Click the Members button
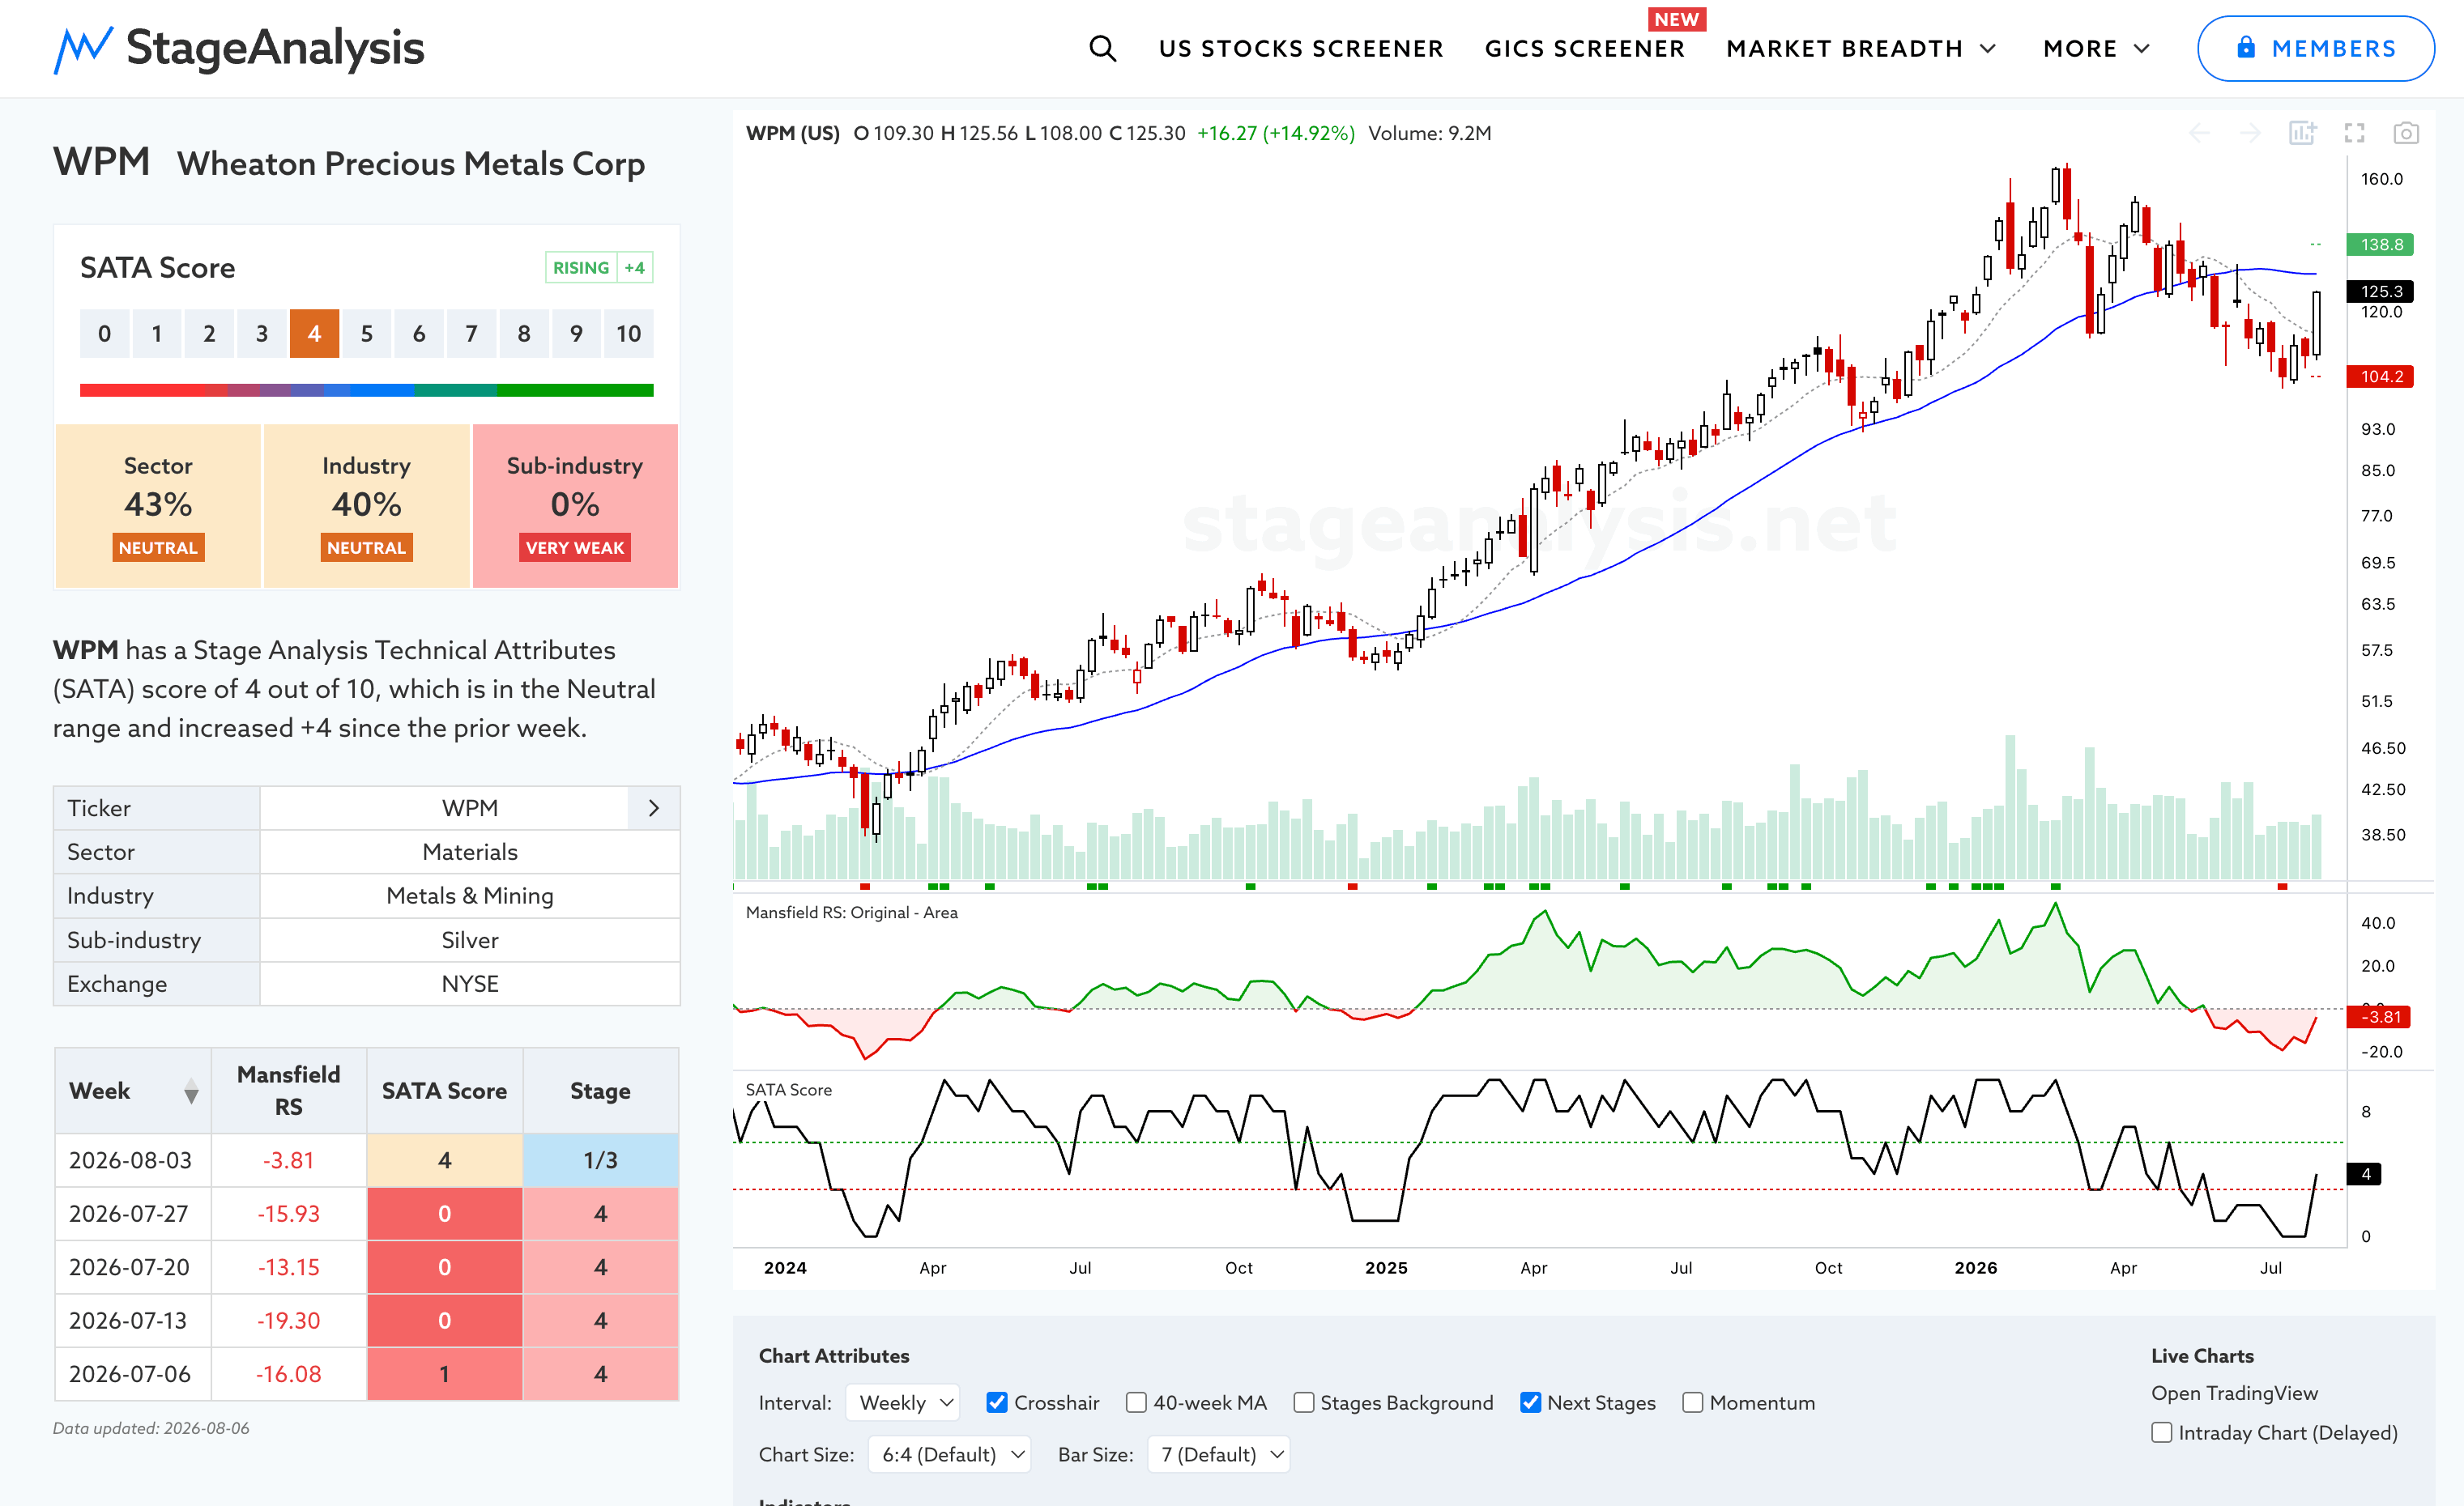 [2315, 48]
